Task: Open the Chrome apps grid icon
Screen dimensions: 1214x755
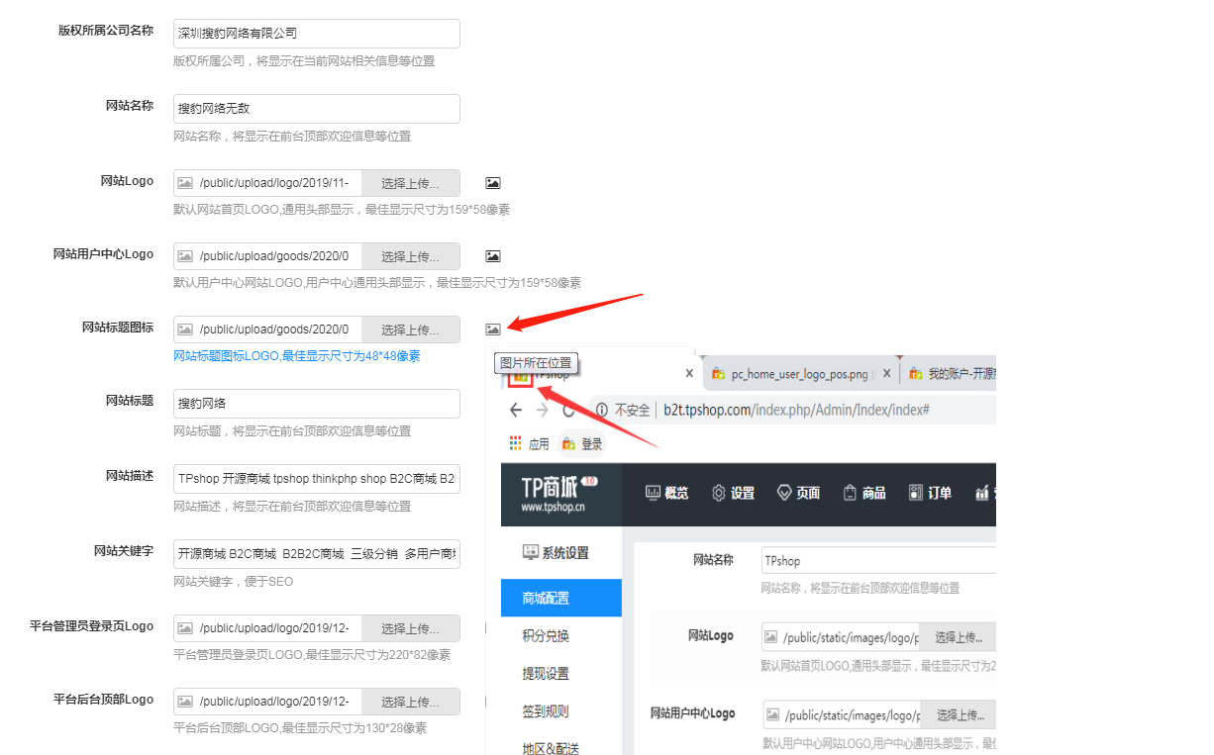Action: 514,443
